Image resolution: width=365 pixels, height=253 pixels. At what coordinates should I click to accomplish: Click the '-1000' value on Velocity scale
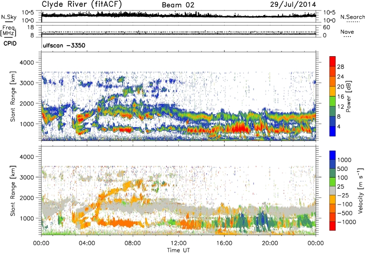click(346, 222)
